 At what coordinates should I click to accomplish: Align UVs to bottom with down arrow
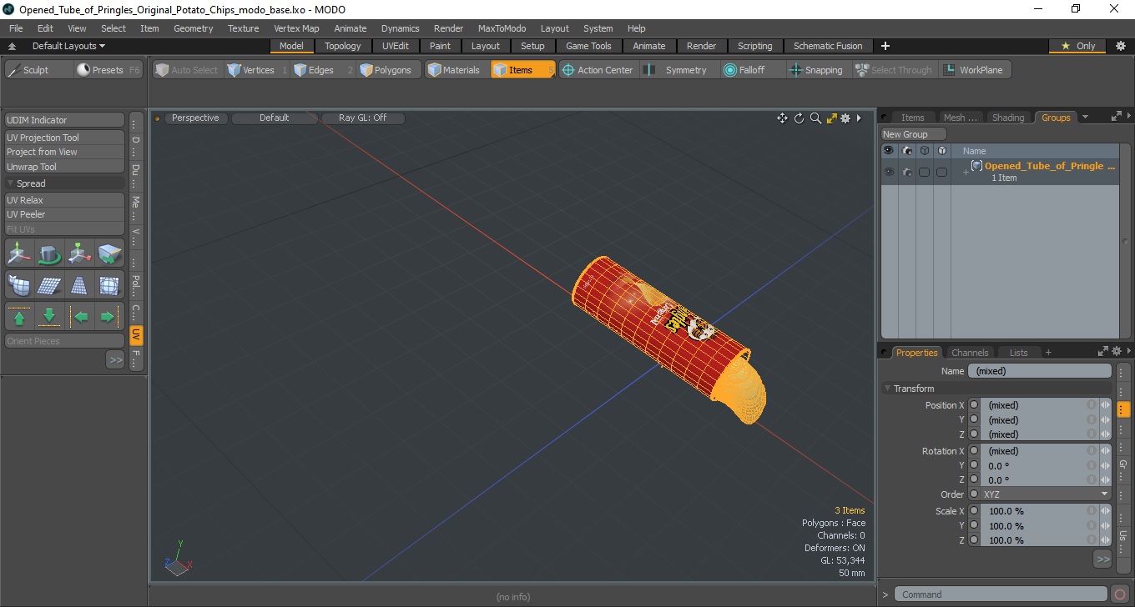(49, 317)
